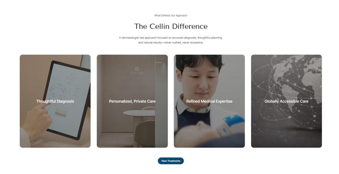Click the What Defines Our Approach subtitle
339x174 pixels.
pyautogui.click(x=170, y=15)
